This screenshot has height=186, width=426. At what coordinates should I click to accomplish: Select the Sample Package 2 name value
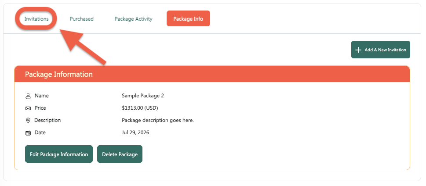[143, 96]
